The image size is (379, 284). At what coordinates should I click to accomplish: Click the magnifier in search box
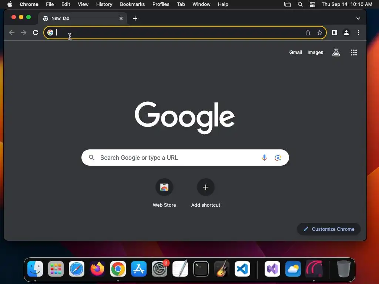92,158
